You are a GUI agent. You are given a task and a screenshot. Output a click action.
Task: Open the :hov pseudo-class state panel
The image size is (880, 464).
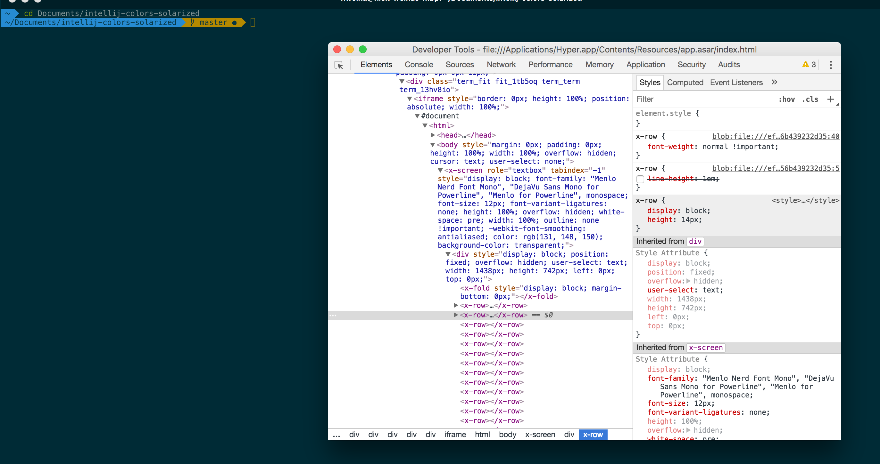(787, 99)
